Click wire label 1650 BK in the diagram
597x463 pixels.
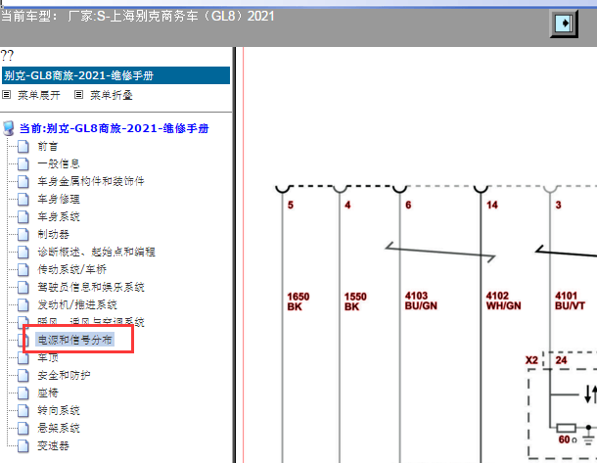click(298, 301)
